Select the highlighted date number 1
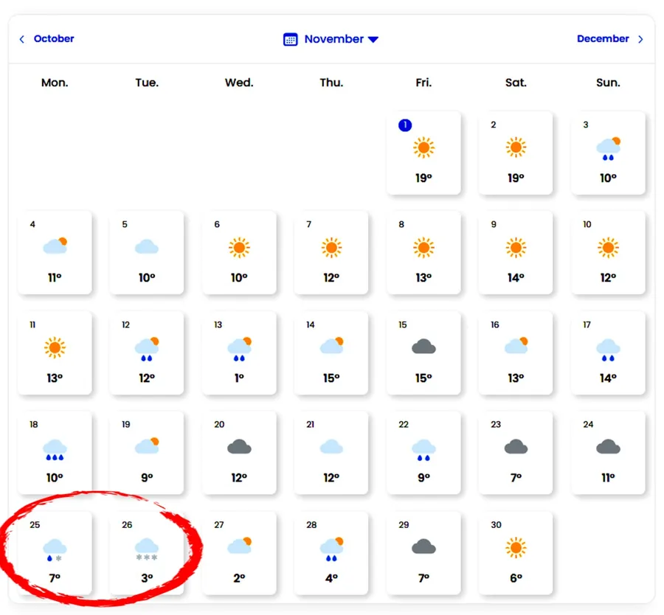The width and height of the screenshot is (664, 615). point(404,125)
